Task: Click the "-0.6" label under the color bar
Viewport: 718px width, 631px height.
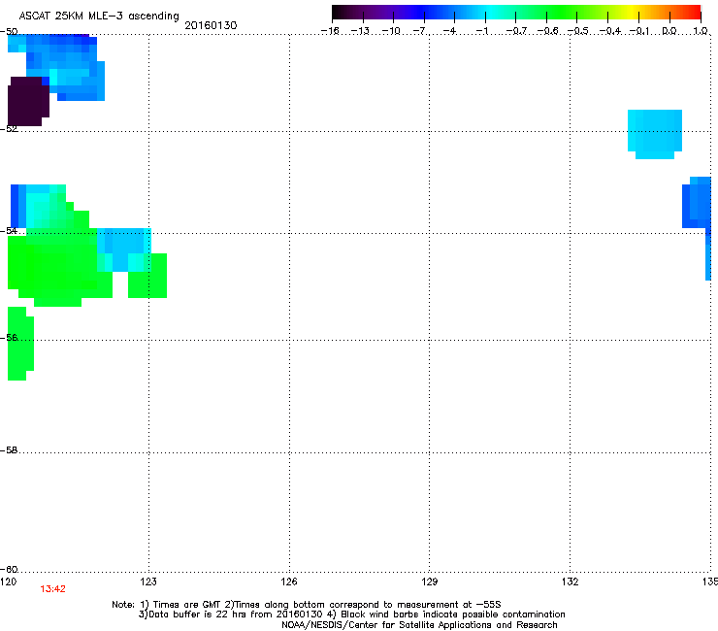Action: [547, 31]
